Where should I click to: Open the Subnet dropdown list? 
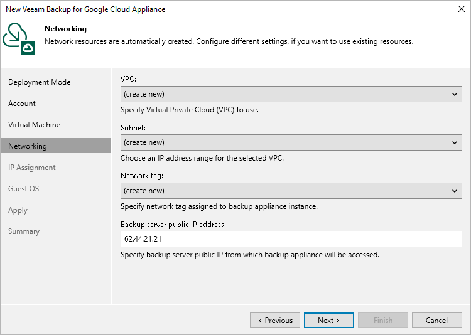pyautogui.click(x=291, y=142)
